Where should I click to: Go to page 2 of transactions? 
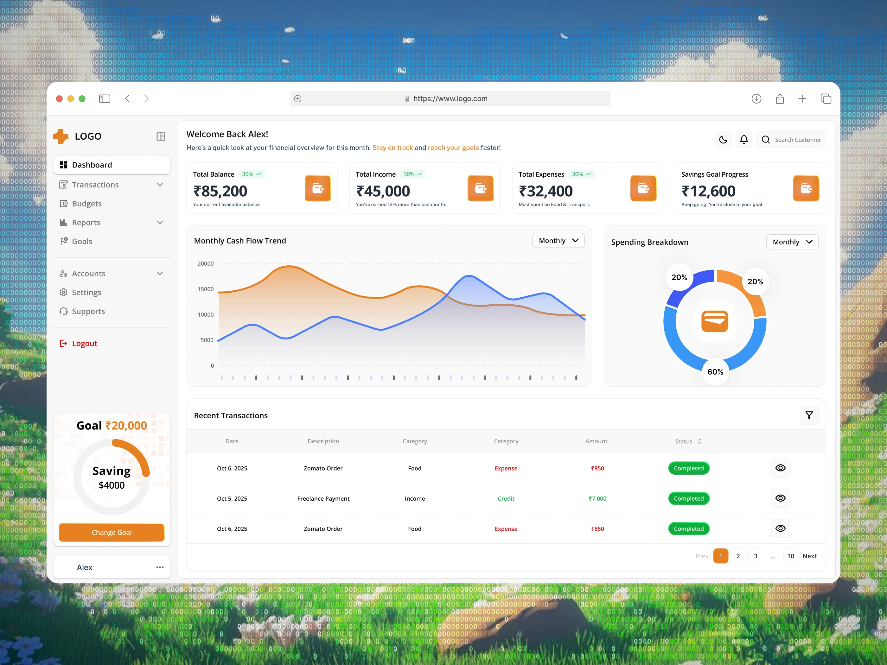point(738,556)
